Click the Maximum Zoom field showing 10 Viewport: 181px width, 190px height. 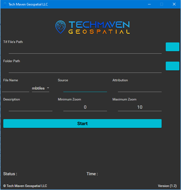140,107
